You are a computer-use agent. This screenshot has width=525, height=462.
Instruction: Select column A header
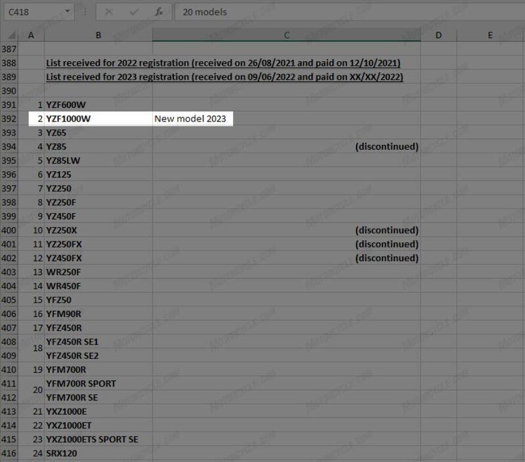(32, 35)
